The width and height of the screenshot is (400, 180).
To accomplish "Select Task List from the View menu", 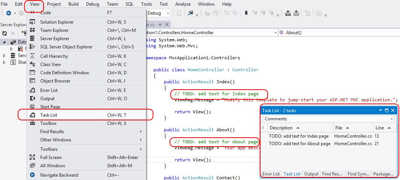I will click(86, 115).
